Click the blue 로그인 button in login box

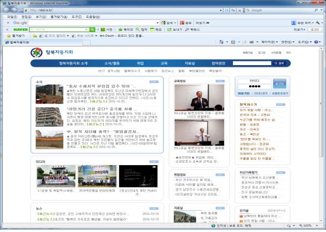(x=279, y=84)
